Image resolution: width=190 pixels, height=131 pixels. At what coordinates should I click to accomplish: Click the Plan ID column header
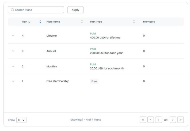click(26, 22)
